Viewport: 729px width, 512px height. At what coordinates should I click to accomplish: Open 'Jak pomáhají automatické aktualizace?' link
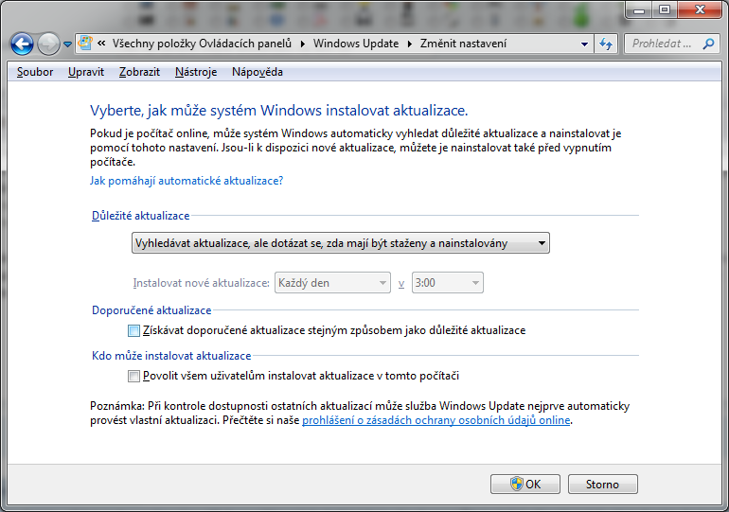click(187, 181)
